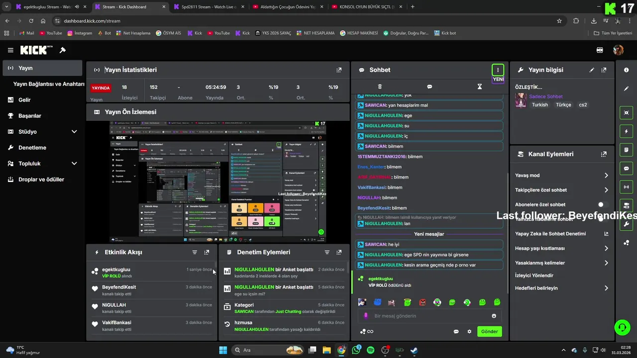Click the info icon in right sidebar
This screenshot has height=358, width=637.
(626, 70)
